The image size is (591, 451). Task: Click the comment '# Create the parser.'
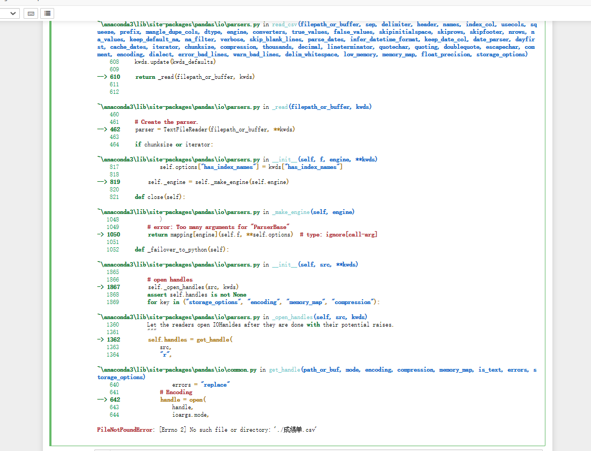(x=166, y=122)
